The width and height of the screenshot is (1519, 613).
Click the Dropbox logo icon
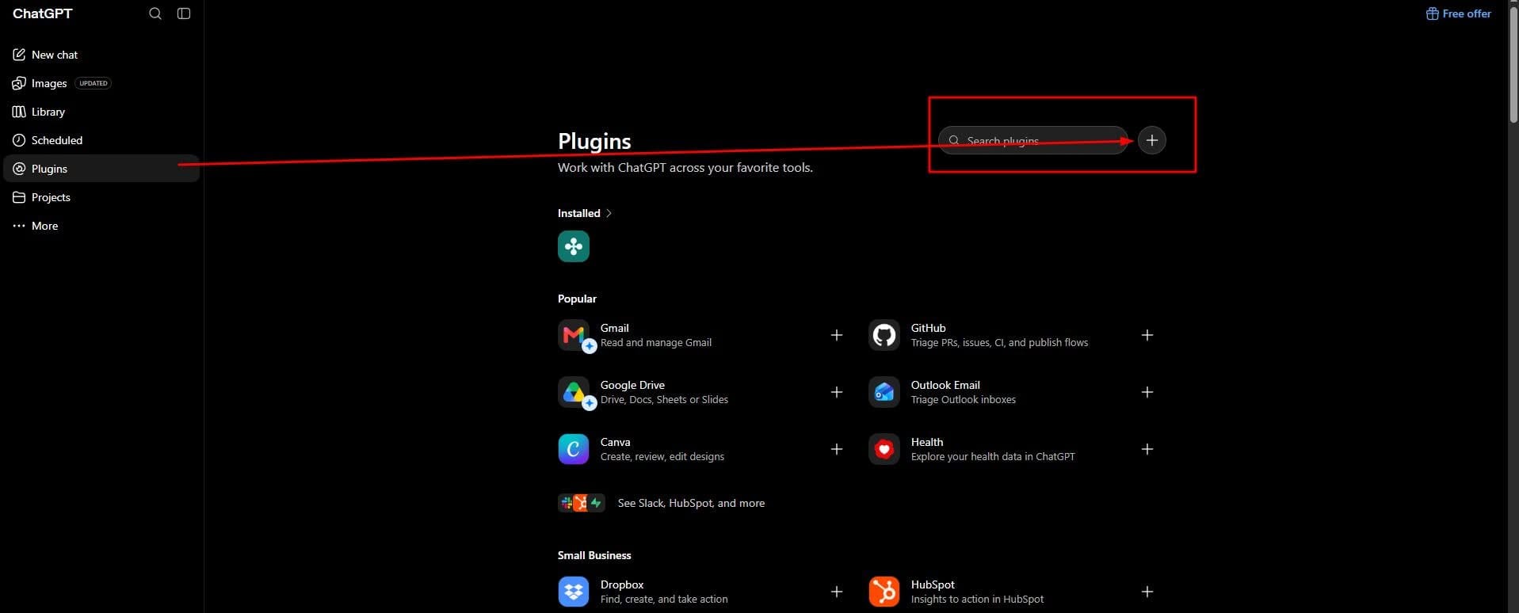click(x=574, y=592)
